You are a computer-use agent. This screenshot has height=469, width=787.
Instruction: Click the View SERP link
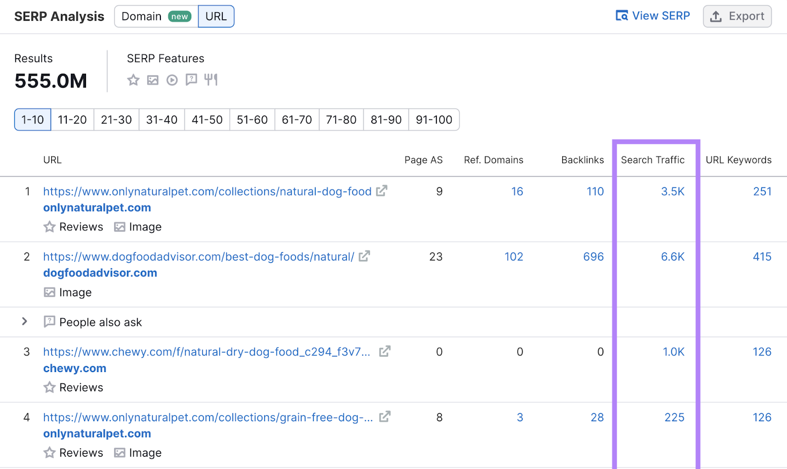[653, 16]
